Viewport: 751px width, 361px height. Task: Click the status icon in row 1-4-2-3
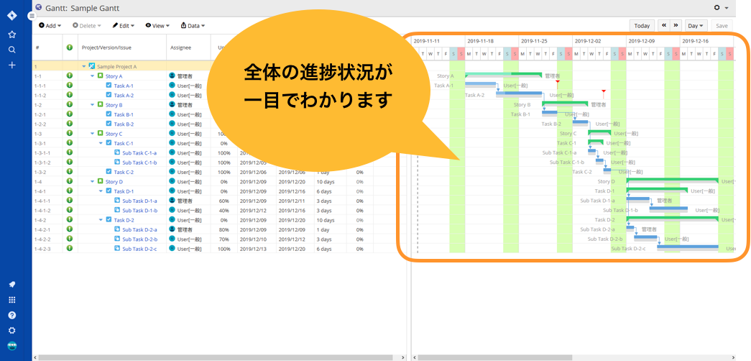pyautogui.click(x=70, y=248)
